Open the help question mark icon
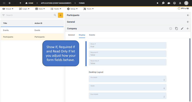192x102 pixels. point(174,3)
